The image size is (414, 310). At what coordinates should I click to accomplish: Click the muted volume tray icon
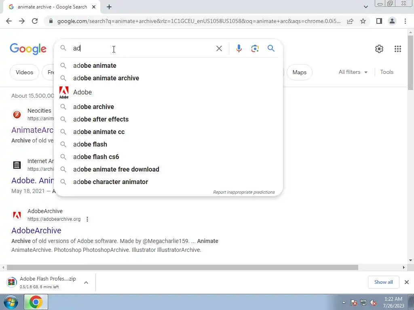coord(373,303)
